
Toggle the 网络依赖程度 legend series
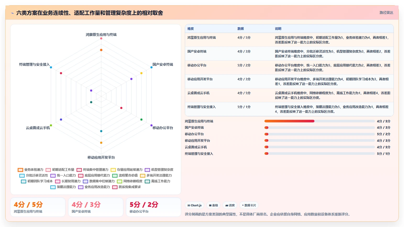pos(130,181)
